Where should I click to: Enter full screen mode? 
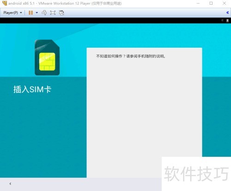[x=53, y=12]
